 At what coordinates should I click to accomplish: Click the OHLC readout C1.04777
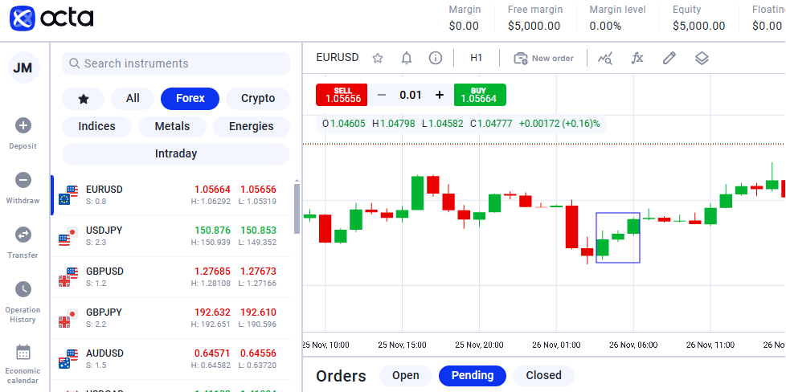pos(491,124)
